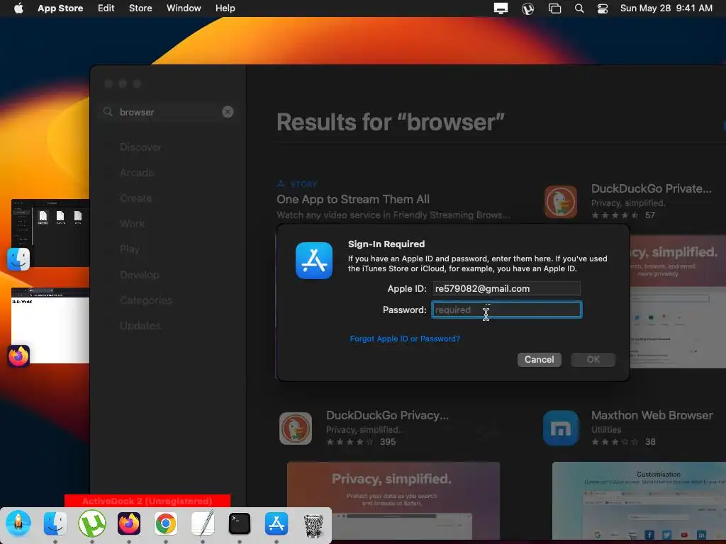The height and width of the screenshot is (544, 726).
Task: Click the STORY label icon
Action: pos(281,183)
